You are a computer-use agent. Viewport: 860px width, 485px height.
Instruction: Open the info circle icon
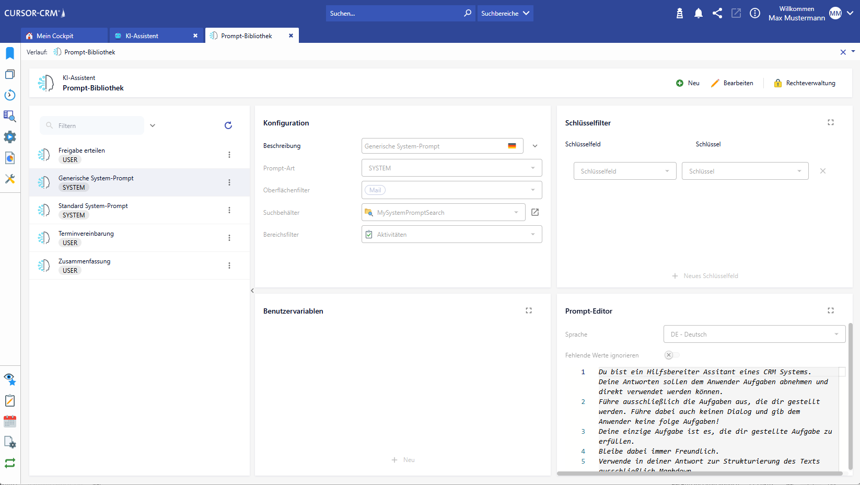(x=754, y=14)
